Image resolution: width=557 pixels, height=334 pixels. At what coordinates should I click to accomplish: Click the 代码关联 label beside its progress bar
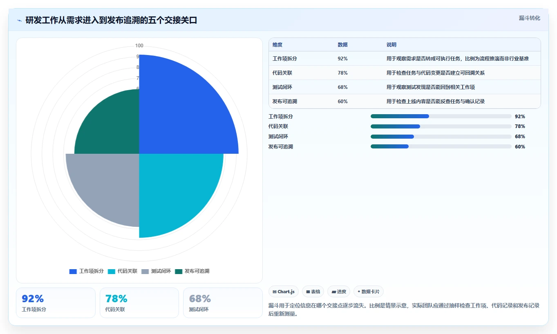[x=278, y=126]
